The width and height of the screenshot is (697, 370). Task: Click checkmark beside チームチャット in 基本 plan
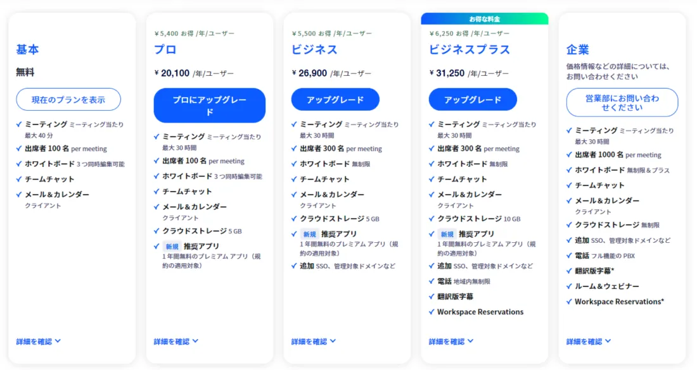(19, 179)
